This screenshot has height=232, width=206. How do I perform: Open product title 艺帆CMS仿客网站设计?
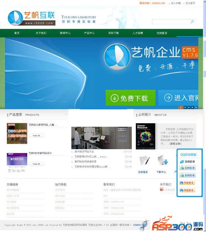click(x=40, y=153)
